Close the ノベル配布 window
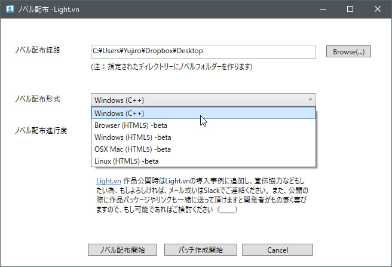 378,9
